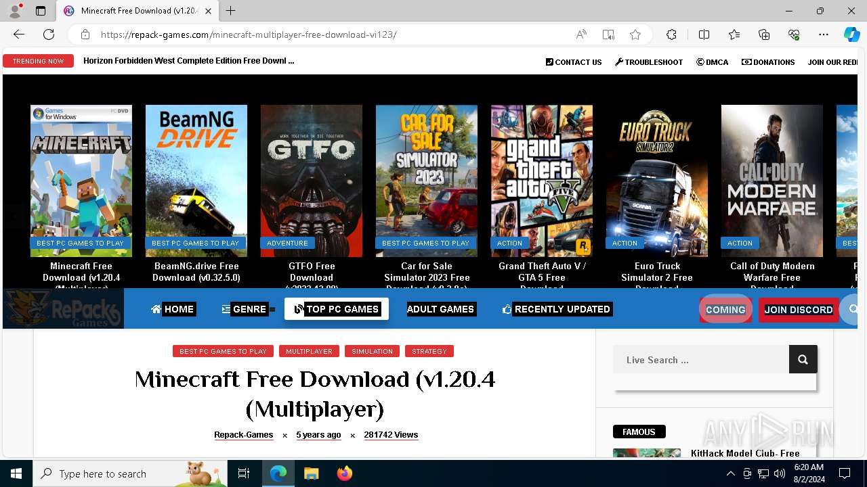Viewport: 867px width, 487px height.
Task: Open Tab actions menu
Action: pyautogui.click(x=41, y=11)
